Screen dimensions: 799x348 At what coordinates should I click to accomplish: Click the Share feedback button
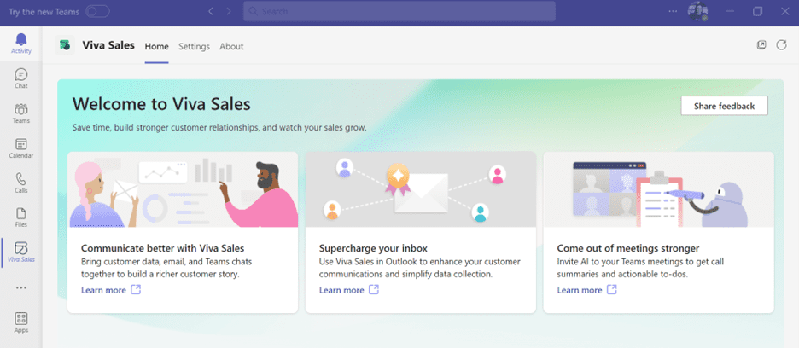coord(724,106)
